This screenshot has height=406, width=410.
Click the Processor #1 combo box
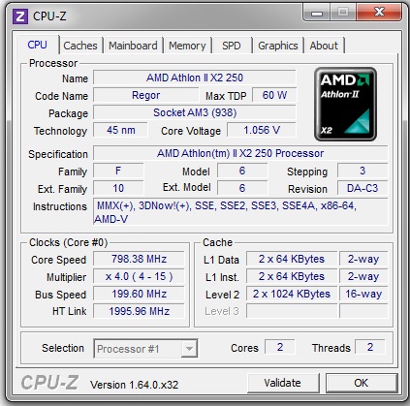(145, 349)
